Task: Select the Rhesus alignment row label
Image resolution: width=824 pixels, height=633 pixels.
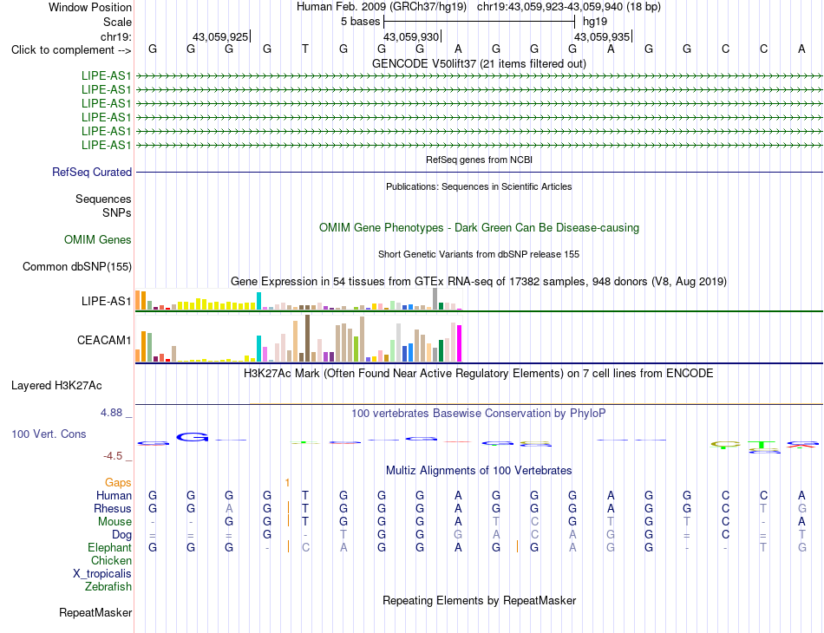Action: coord(113,508)
